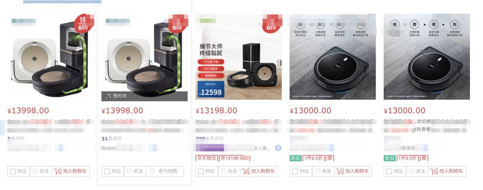Click 1件9.5折 discount tag on fourth product

313,158
